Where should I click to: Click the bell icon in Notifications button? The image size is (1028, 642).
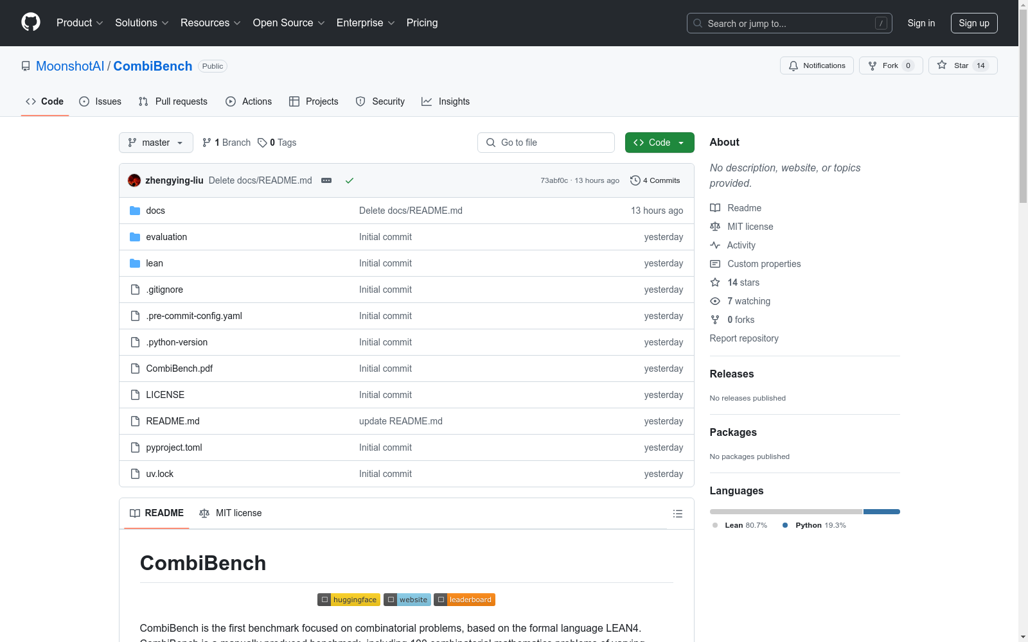click(793, 65)
